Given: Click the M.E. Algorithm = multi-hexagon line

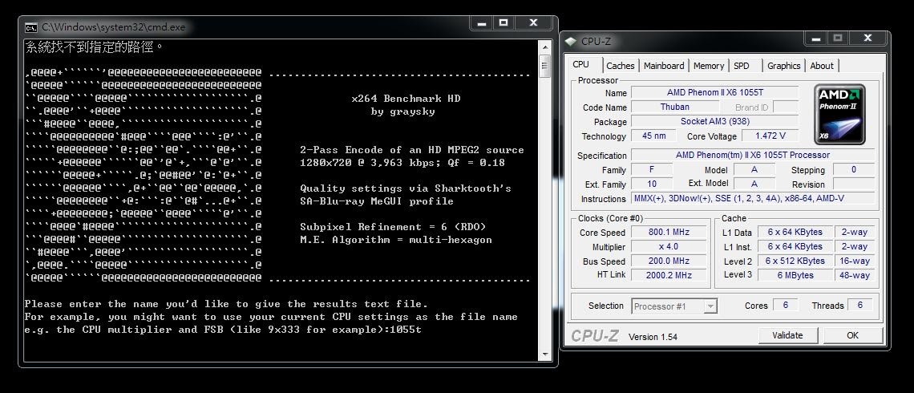Looking at the screenshot, I should 396,240.
